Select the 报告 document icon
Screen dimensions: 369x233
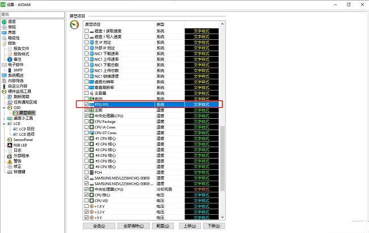[4, 43]
